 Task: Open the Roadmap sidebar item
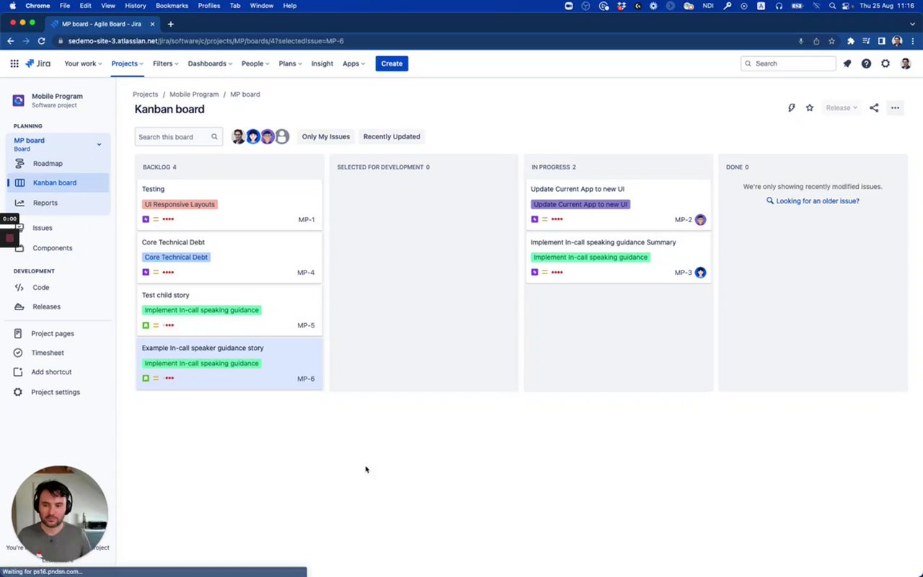click(x=58, y=164)
